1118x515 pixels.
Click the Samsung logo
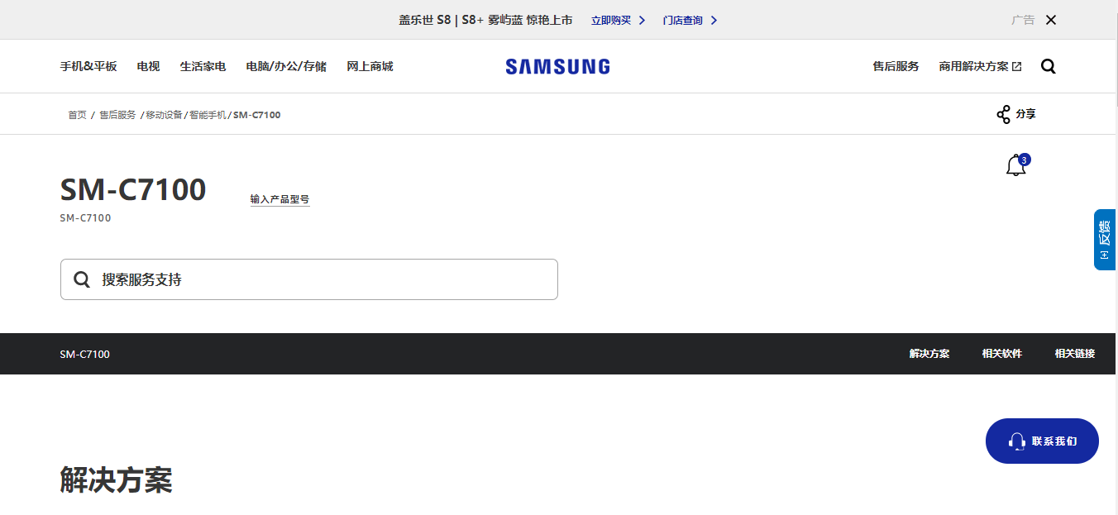(557, 66)
